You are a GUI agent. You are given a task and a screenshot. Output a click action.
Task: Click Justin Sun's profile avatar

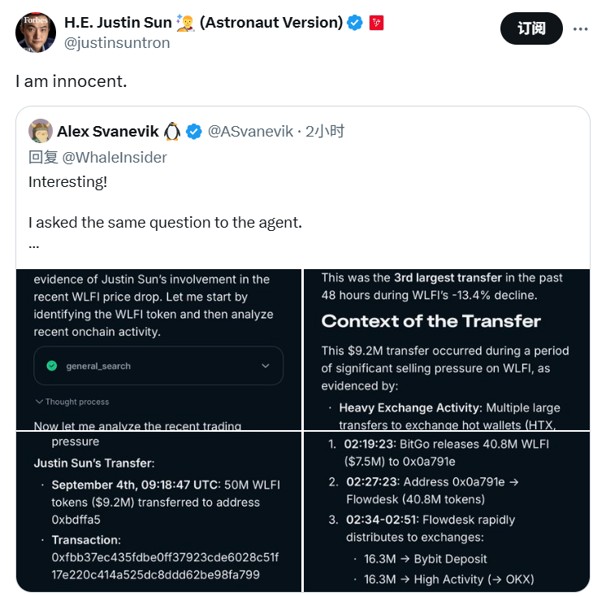36,33
